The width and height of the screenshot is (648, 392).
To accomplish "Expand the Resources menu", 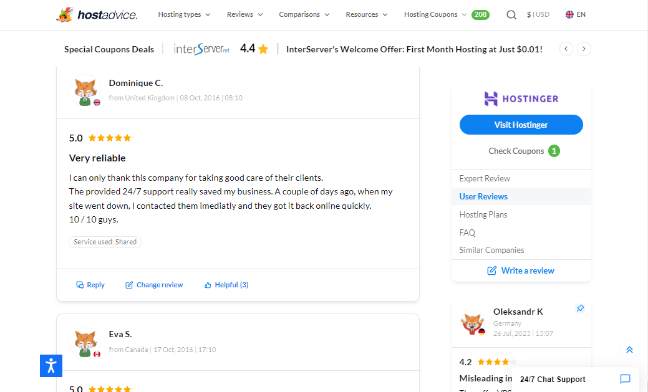I will (x=366, y=14).
